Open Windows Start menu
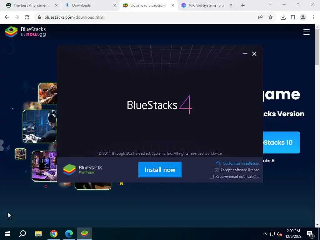320x240 pixels. pos(7,234)
